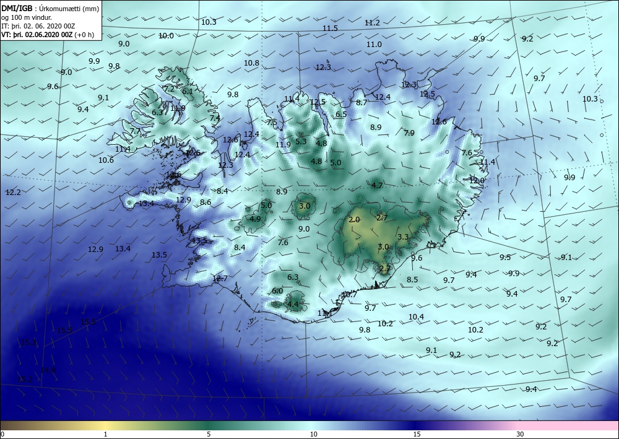Viewport: 619px width, 439px height.
Task: Click the map value '11.5'
Action: pyautogui.click(x=330, y=28)
